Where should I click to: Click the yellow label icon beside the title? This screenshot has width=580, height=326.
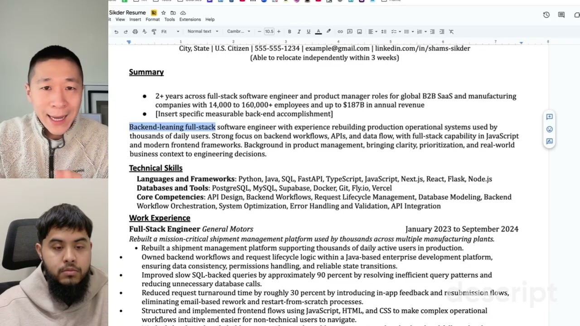tap(154, 13)
